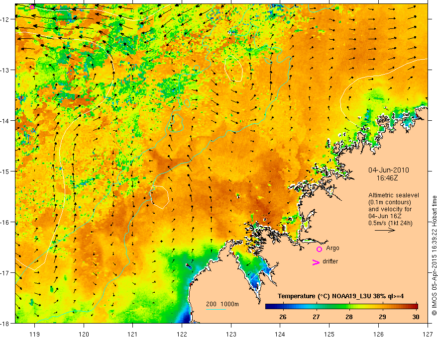The height and width of the screenshot is (338, 438).
Task: Click the -14 latitude axis label
Action: pyautogui.click(x=5, y=121)
